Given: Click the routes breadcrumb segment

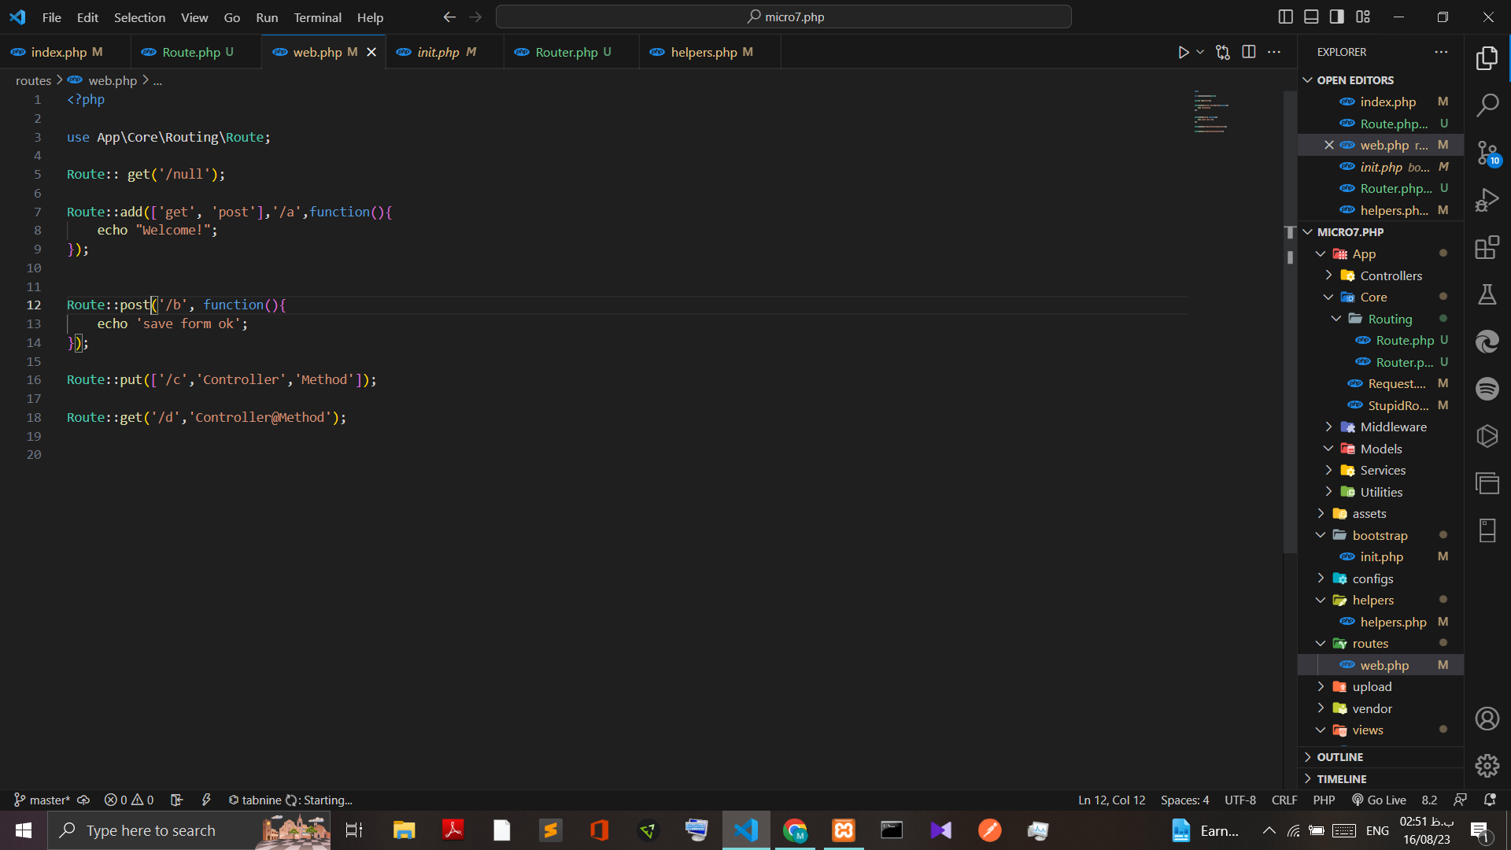Looking at the screenshot, I should (x=33, y=80).
